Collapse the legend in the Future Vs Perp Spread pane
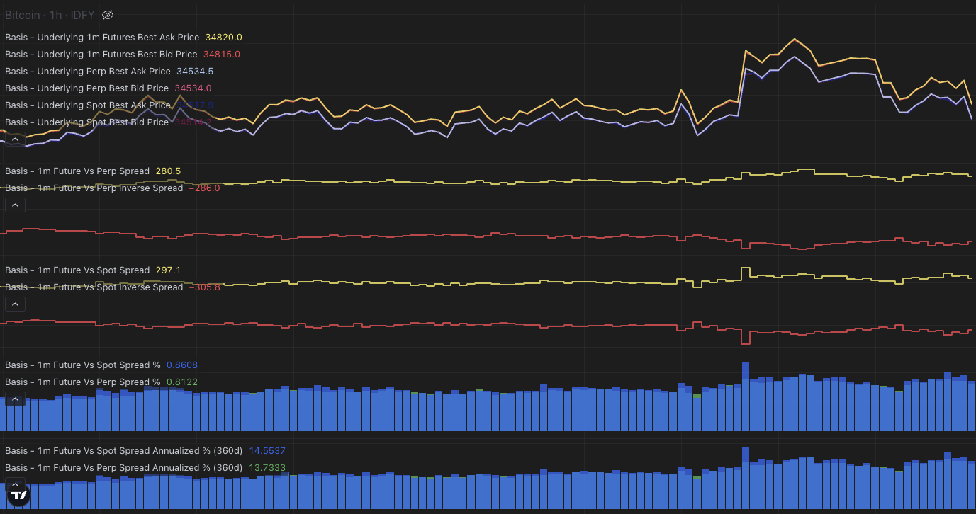The image size is (976, 514). [15, 205]
